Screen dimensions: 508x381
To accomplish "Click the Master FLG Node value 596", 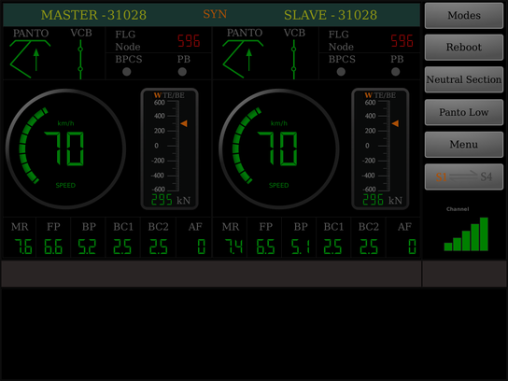I will click(189, 41).
